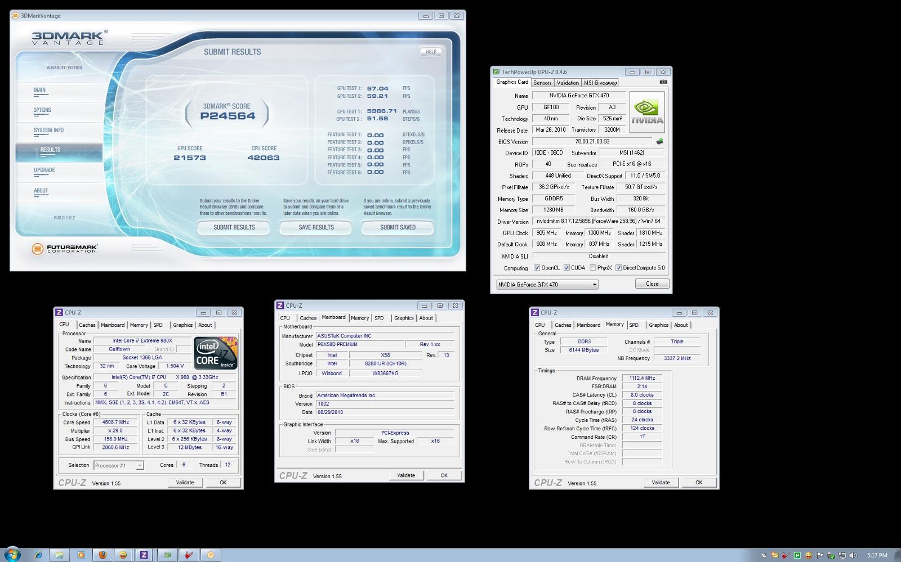This screenshot has width=901, height=562.
Task: Click the Yahoo Messenger smiley tray icon
Action: click(809, 555)
